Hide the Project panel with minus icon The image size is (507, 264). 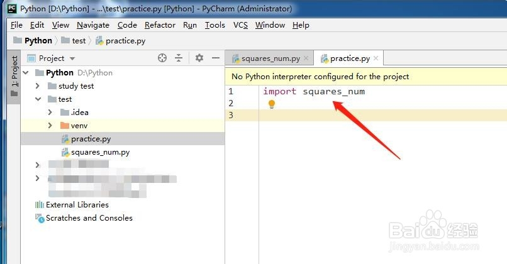[216, 58]
